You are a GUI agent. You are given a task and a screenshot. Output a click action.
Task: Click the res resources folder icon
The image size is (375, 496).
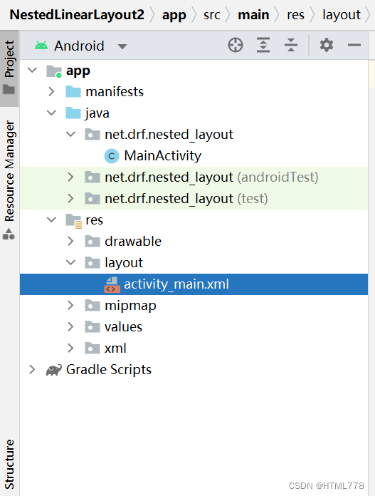(74, 220)
